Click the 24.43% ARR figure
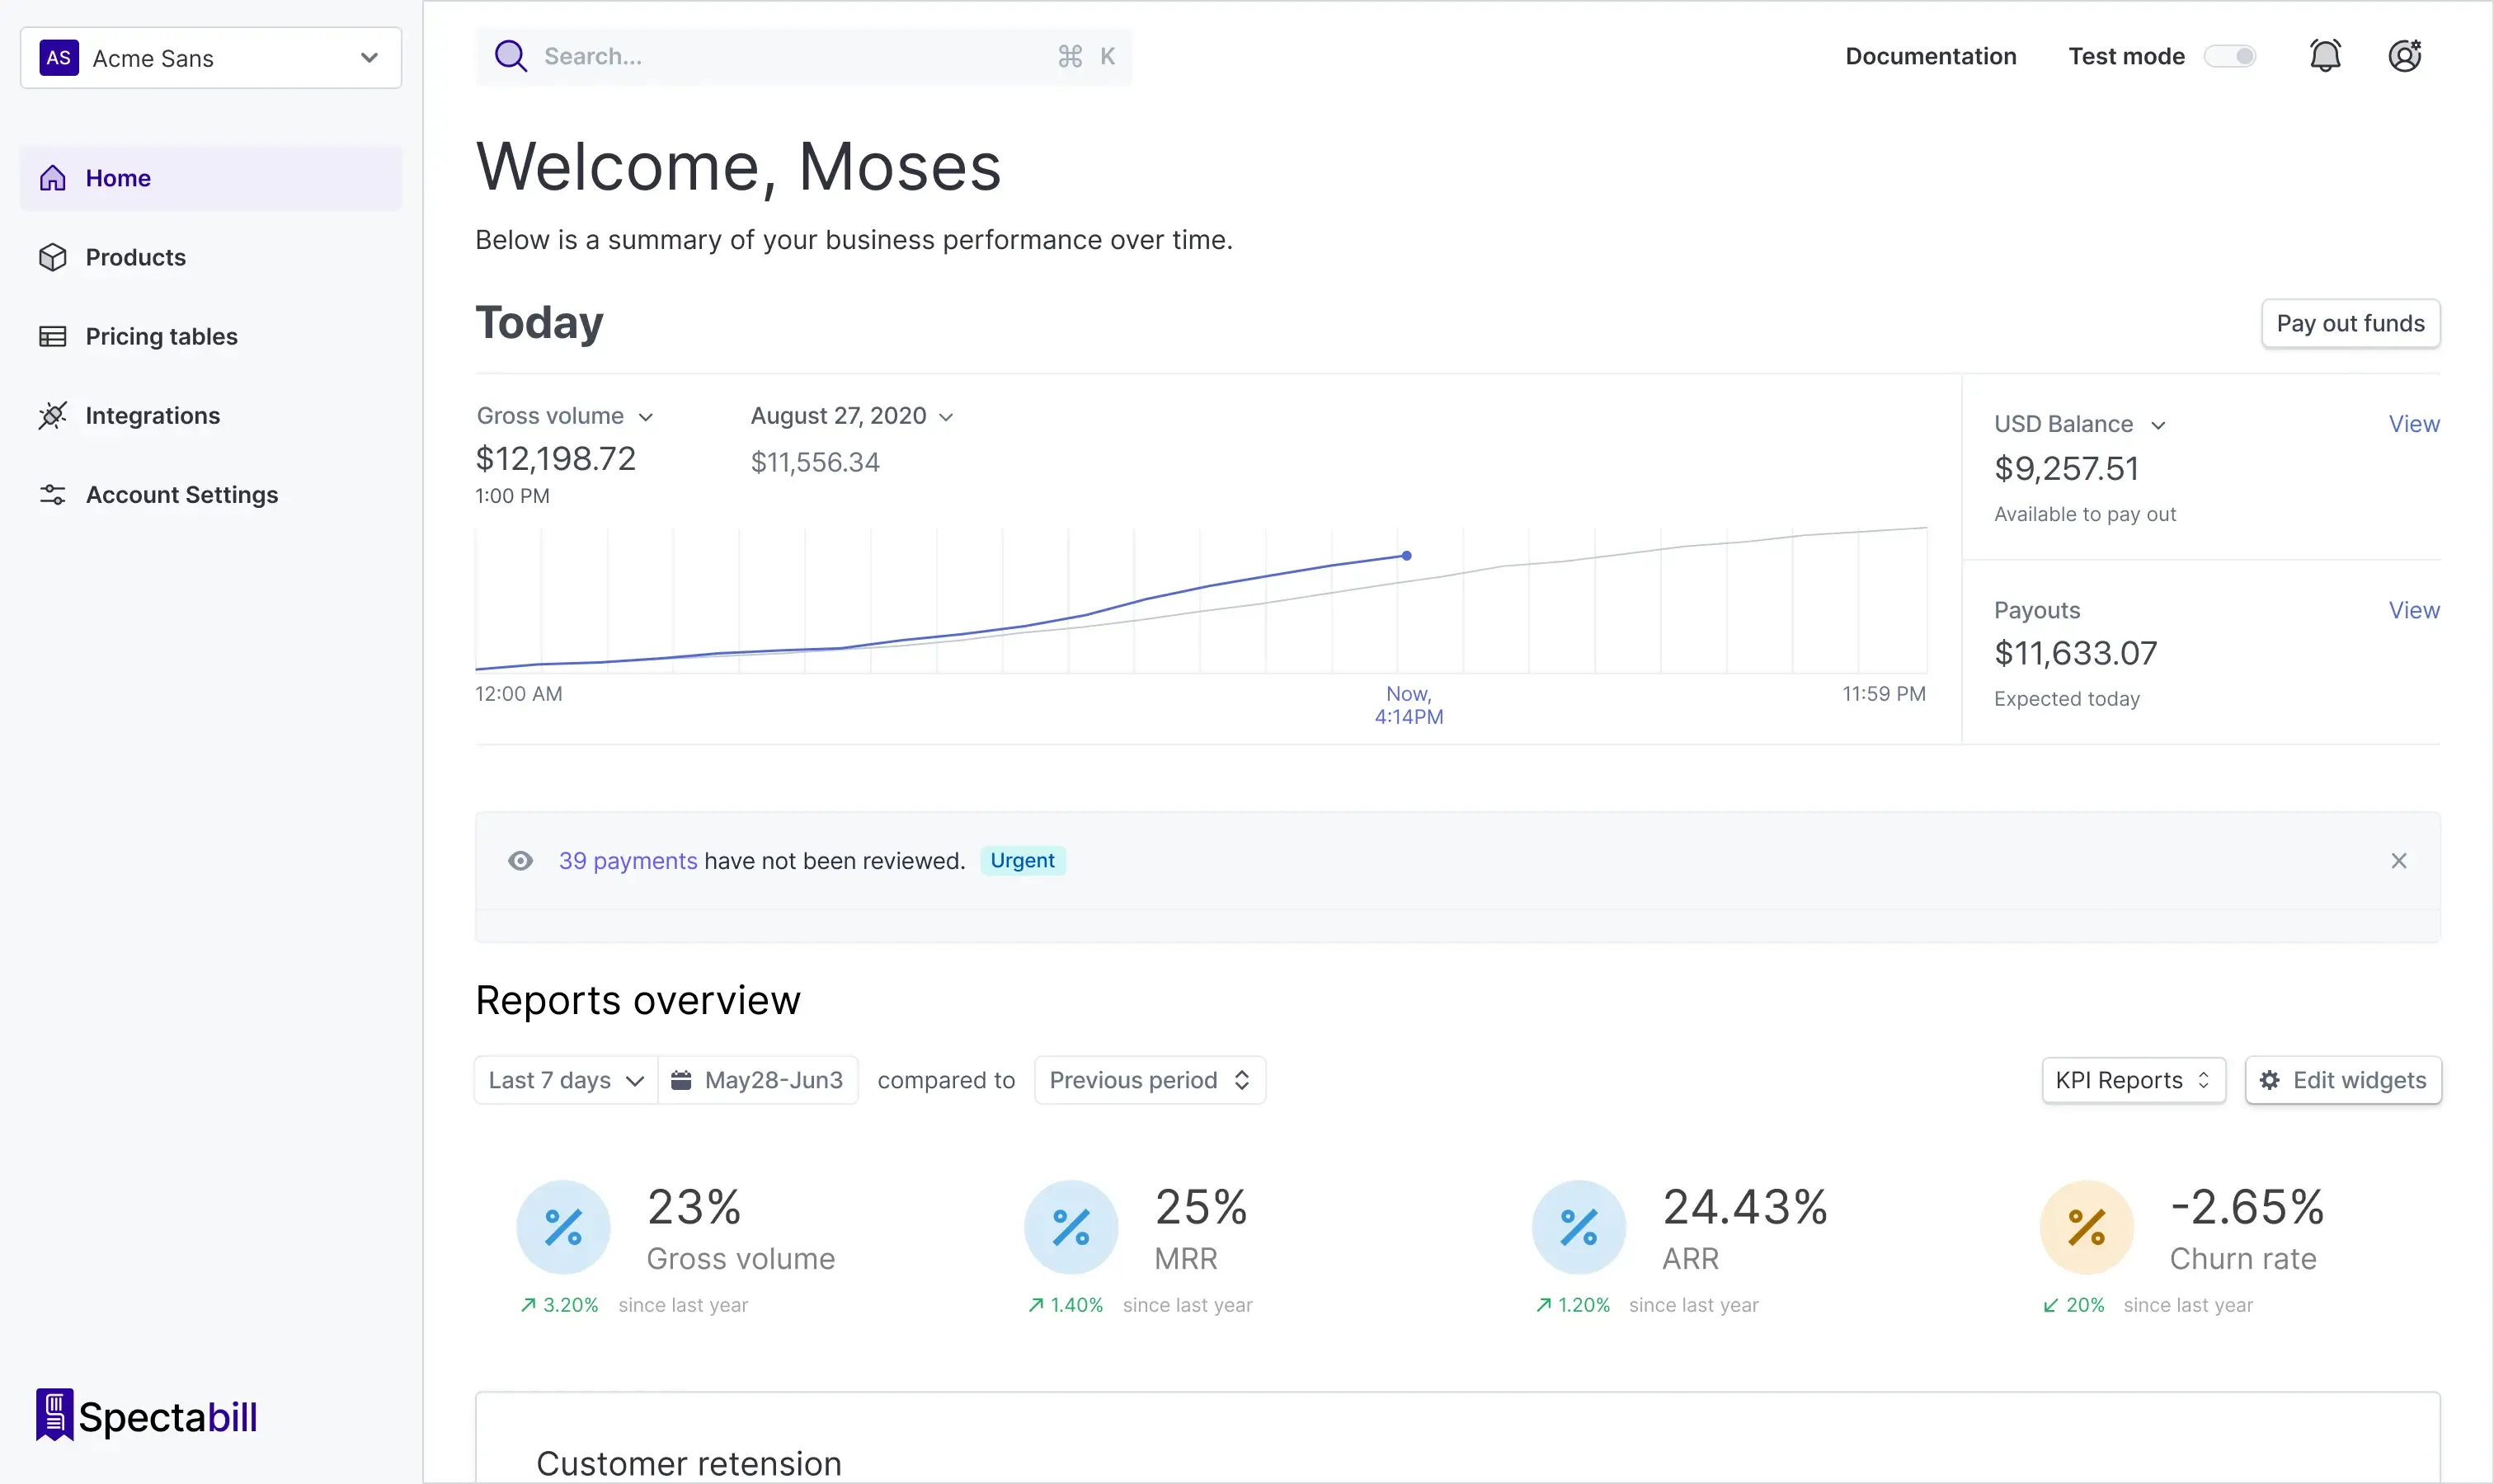2494x1484 pixels. (x=1746, y=1207)
